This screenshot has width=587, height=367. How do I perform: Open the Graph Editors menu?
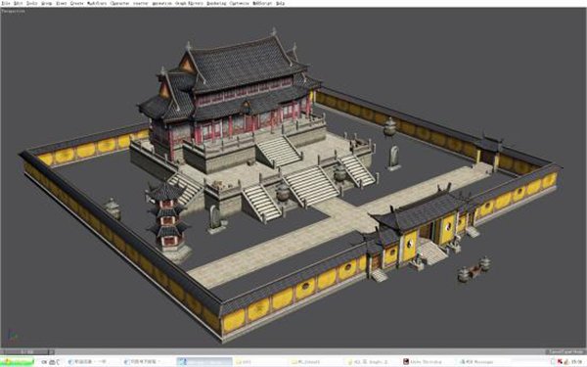189,3
